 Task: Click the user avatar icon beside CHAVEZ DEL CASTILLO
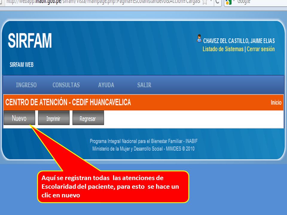pyautogui.click(x=199, y=39)
